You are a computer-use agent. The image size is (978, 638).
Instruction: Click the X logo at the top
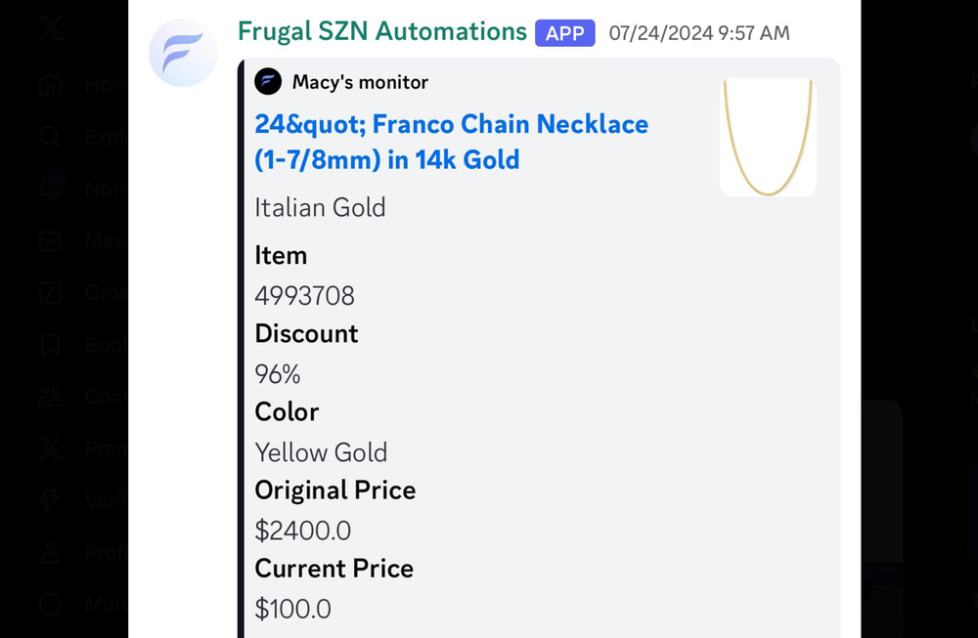pos(49,29)
